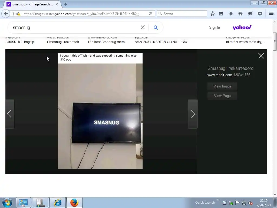277x208 pixels.
Task: Click the Smasnug : r/skamteb... result caption
Action: point(64,42)
